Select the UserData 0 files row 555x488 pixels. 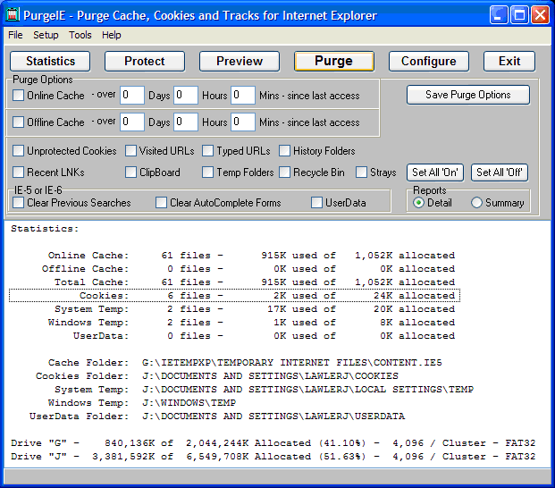[264, 336]
